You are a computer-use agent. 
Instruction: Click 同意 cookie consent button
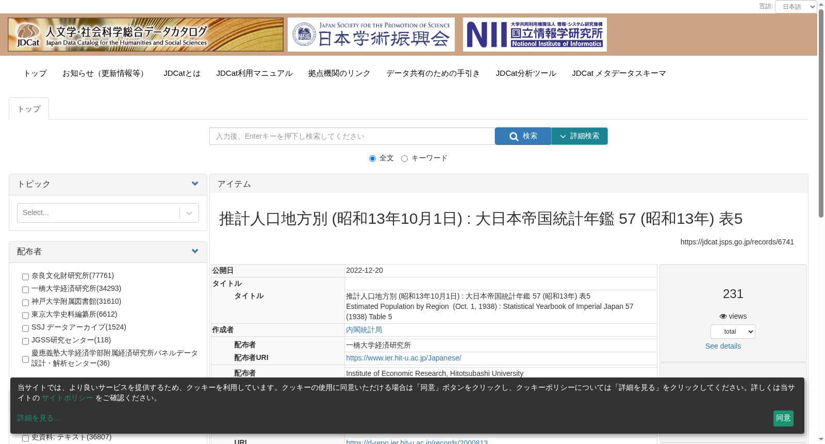783,418
